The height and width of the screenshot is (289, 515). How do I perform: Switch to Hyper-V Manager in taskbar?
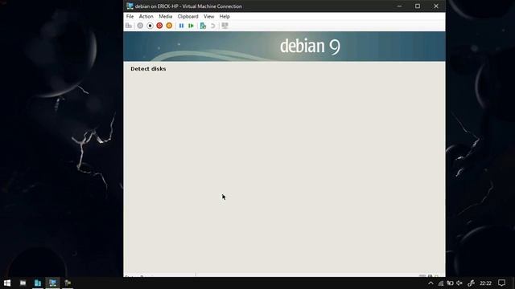point(38,283)
